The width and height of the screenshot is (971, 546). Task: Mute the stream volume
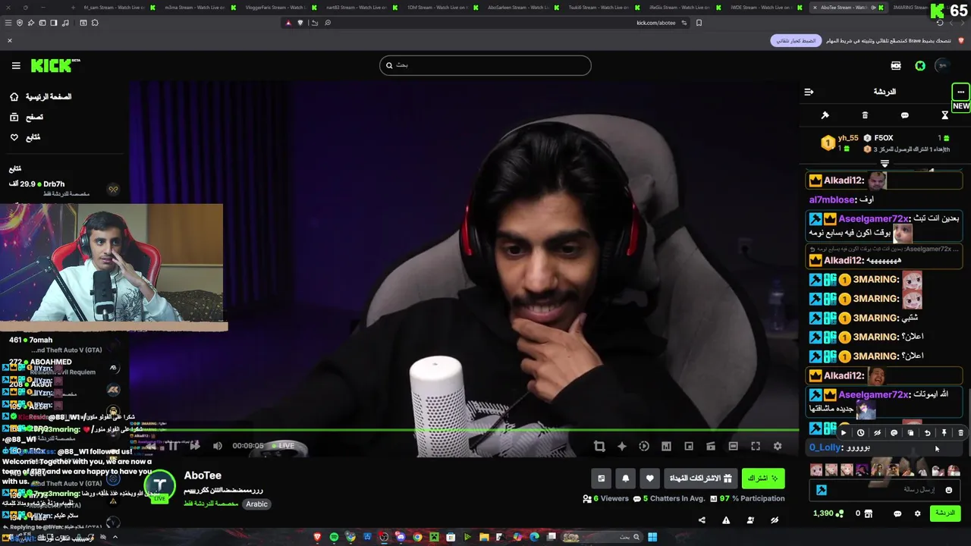[218, 446]
